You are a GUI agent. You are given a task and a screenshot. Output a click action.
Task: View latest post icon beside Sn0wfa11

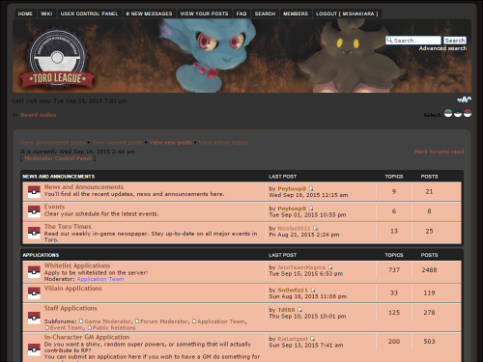pyautogui.click(x=313, y=290)
